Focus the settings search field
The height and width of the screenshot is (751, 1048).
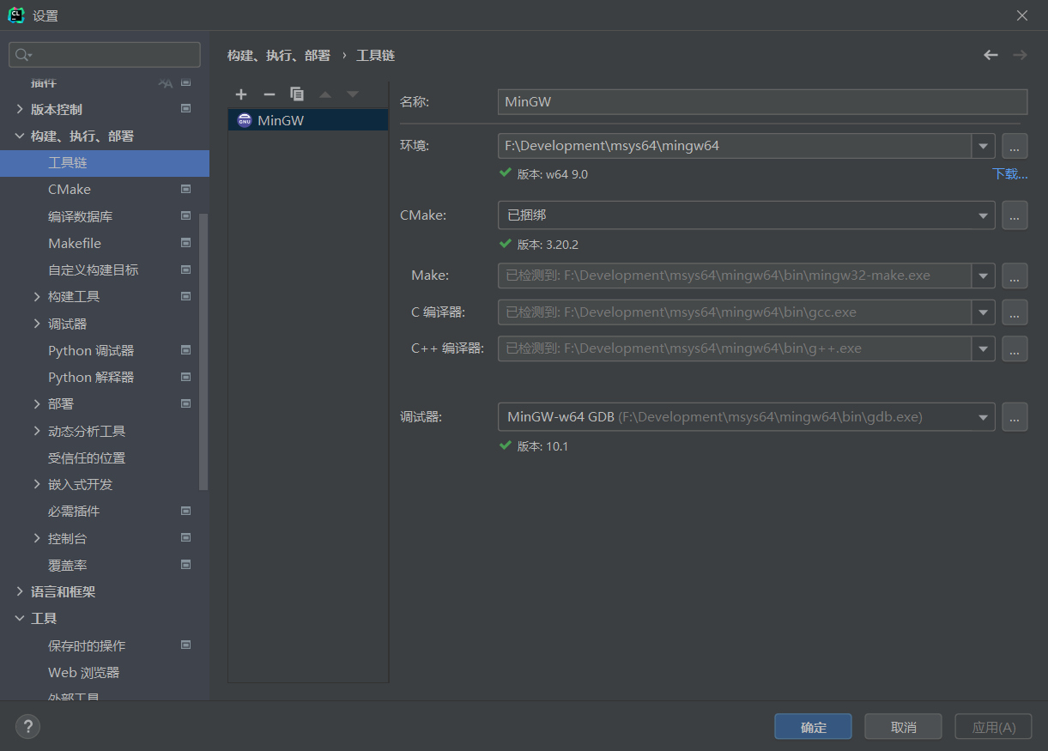pos(105,55)
